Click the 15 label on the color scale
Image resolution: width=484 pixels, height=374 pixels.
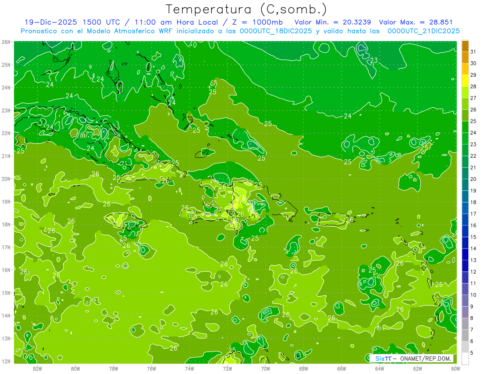(x=474, y=237)
